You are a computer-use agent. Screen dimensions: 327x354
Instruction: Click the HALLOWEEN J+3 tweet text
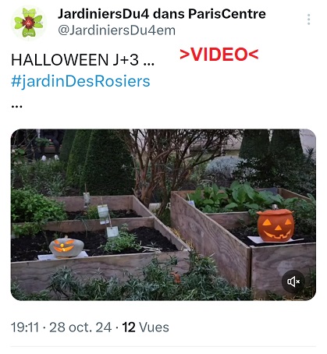83,60
